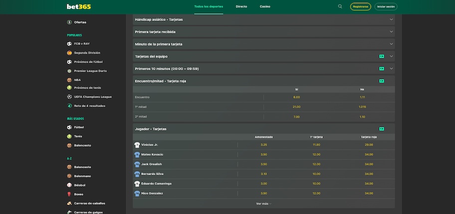Click Nico Gonzalez player name
Screen dimensions: 455x214
point(152,194)
